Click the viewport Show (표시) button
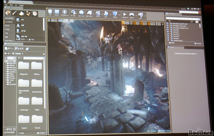Screen dimensions: 214x136 (x=71, y=21)
